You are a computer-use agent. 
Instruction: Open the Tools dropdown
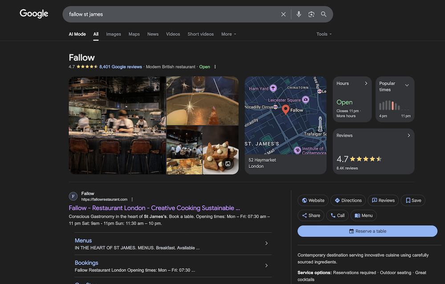324,34
